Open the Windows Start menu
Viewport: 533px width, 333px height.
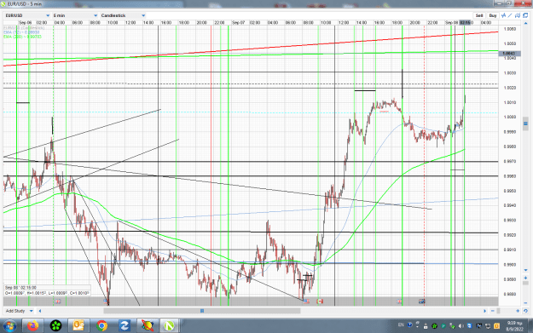click(x=9, y=326)
